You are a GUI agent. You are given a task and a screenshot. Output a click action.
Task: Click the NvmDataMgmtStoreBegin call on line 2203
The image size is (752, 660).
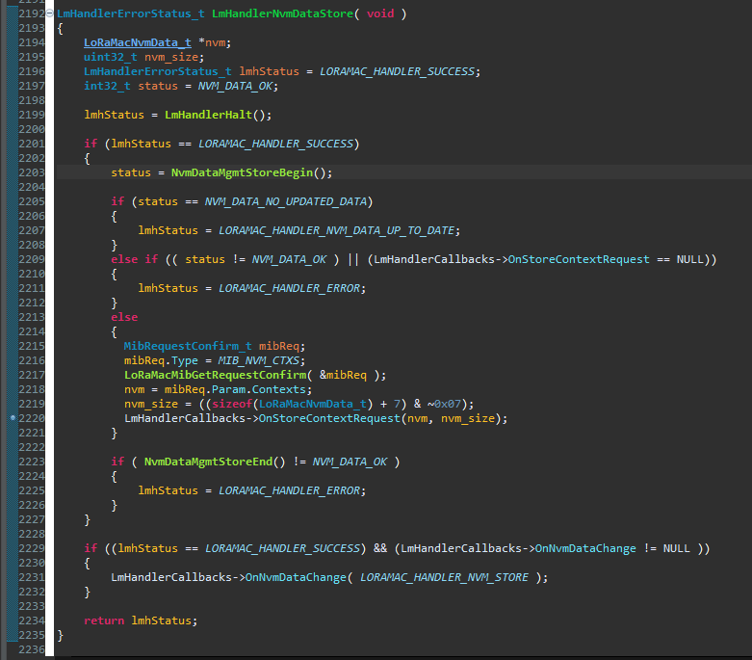(242, 172)
